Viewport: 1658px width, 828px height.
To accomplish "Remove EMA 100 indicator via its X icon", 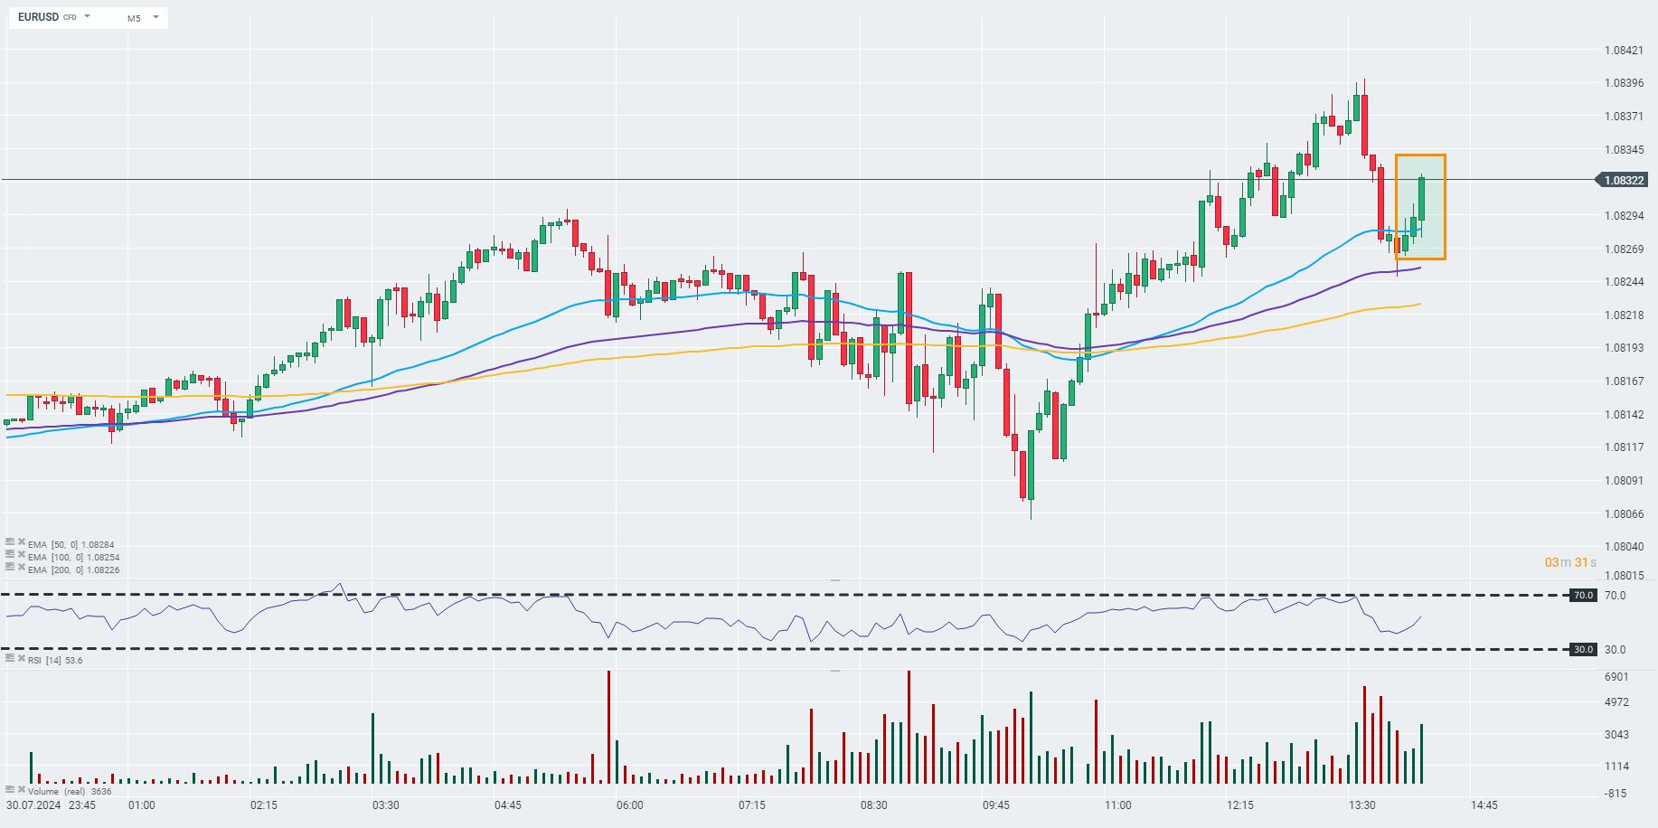I will (x=21, y=555).
